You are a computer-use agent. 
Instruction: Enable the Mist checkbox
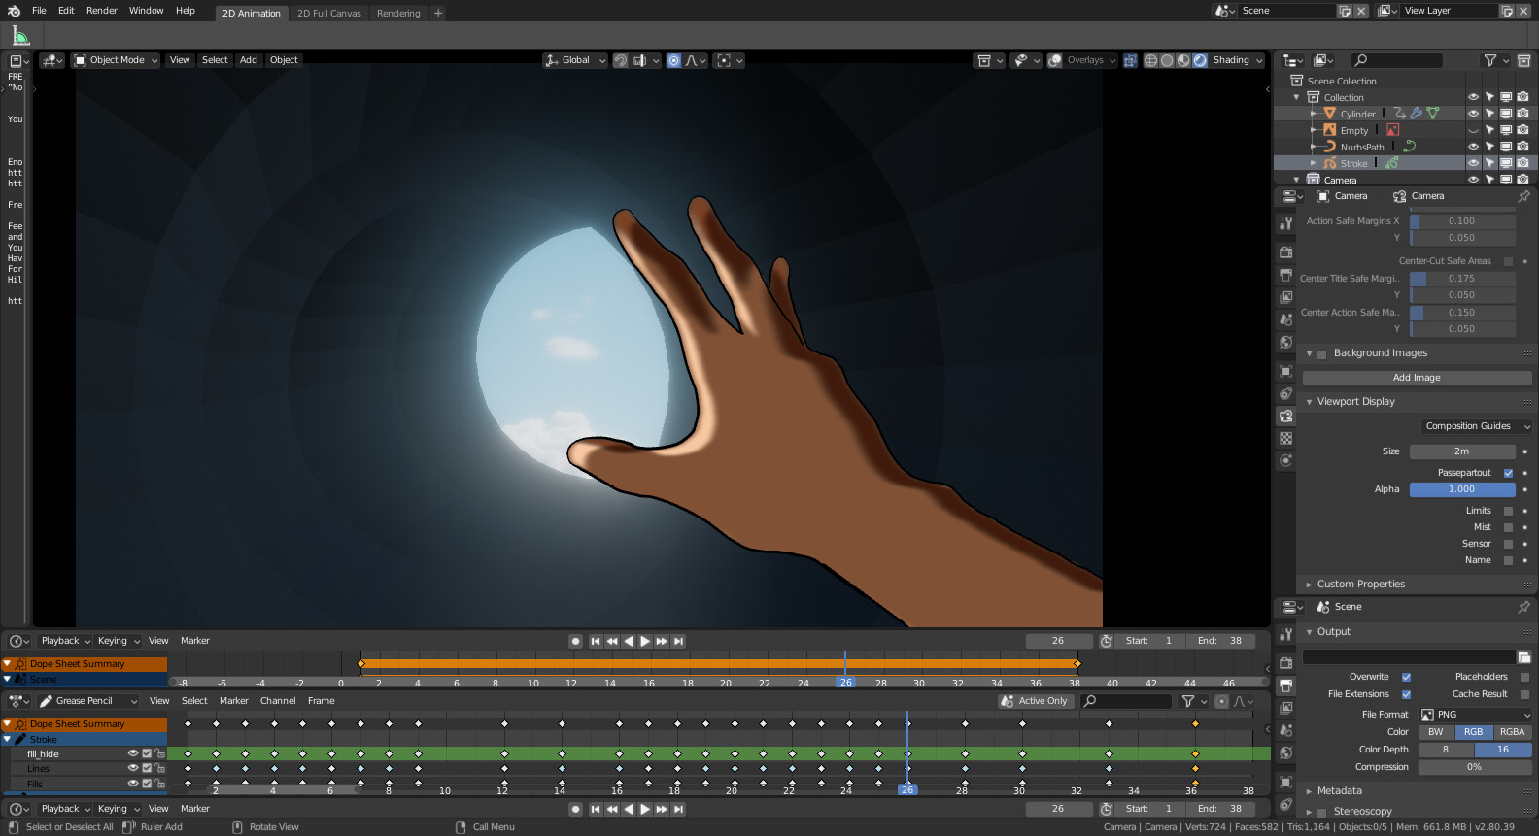(x=1508, y=527)
